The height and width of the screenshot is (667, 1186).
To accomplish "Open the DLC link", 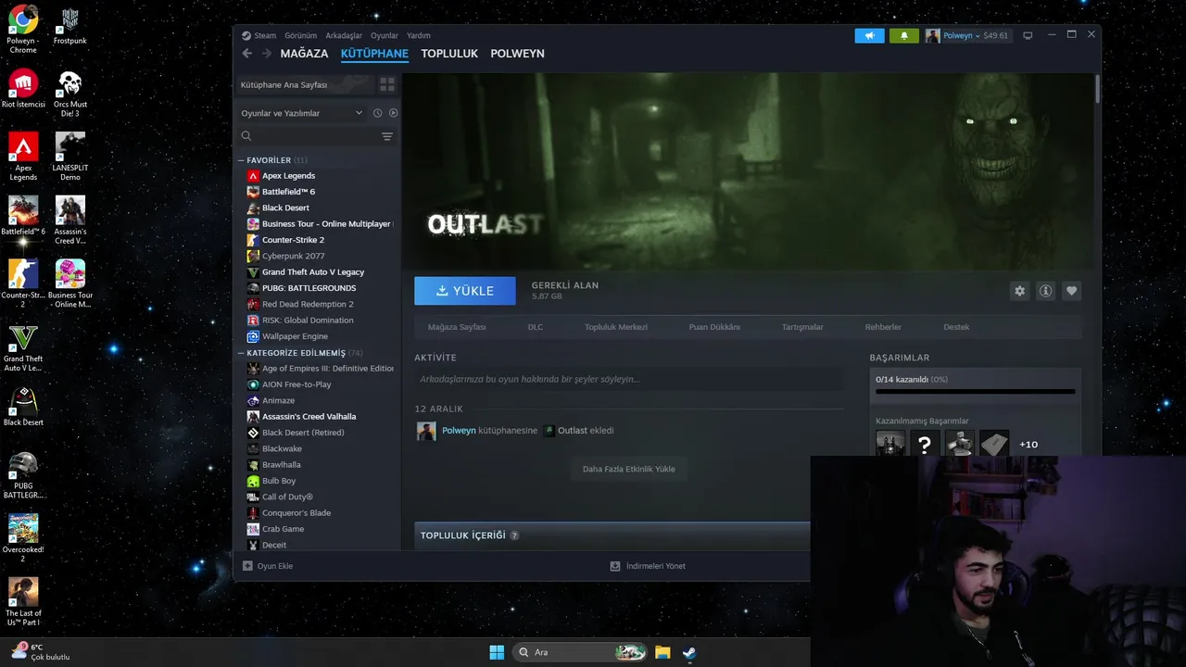I will click(536, 327).
